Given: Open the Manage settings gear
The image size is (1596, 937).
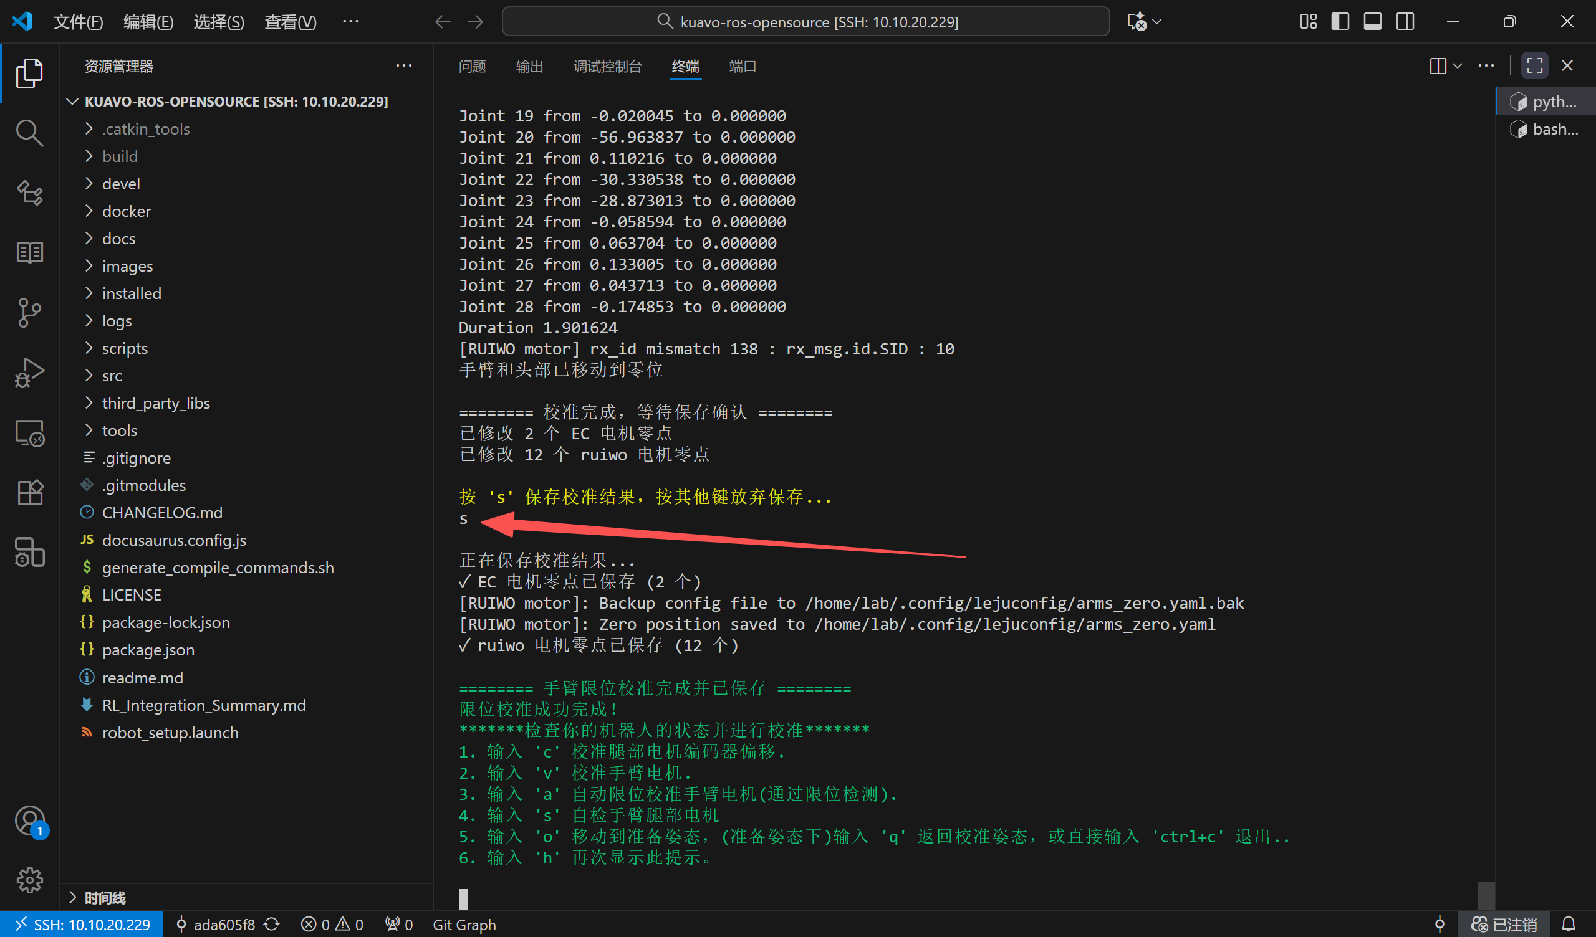Looking at the screenshot, I should click(x=29, y=880).
